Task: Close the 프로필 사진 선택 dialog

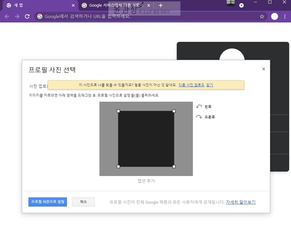Action: point(264,69)
